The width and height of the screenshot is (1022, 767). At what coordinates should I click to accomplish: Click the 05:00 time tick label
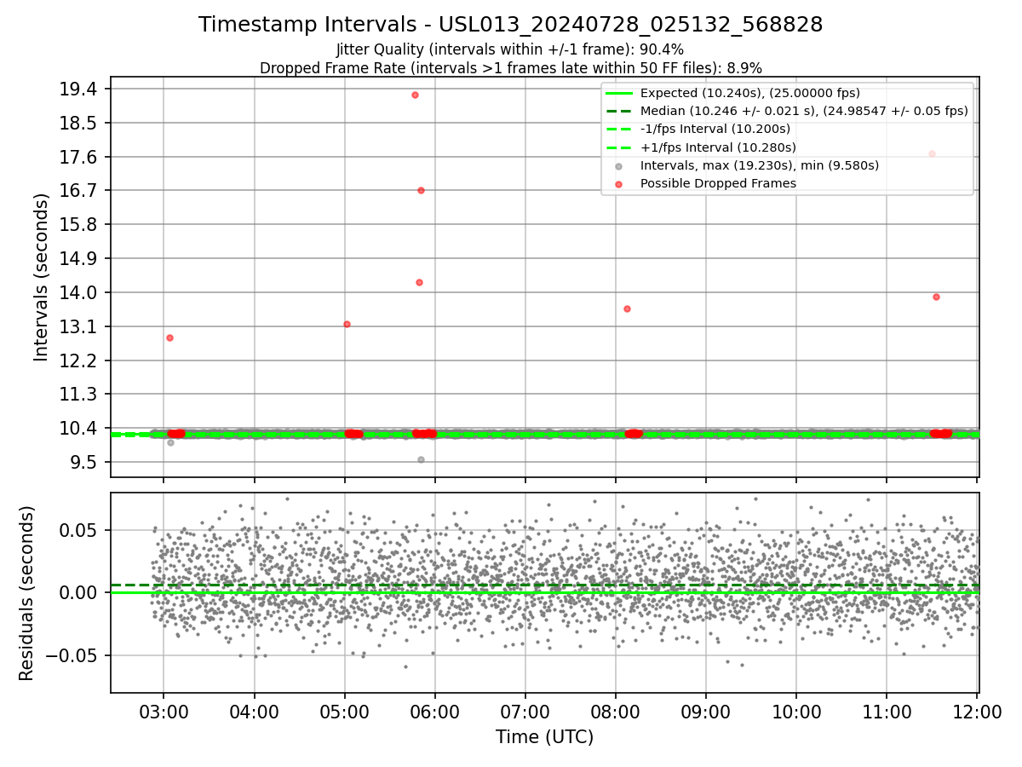[x=344, y=712]
